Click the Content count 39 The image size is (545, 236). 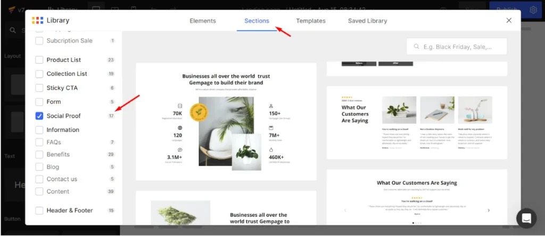(111, 191)
